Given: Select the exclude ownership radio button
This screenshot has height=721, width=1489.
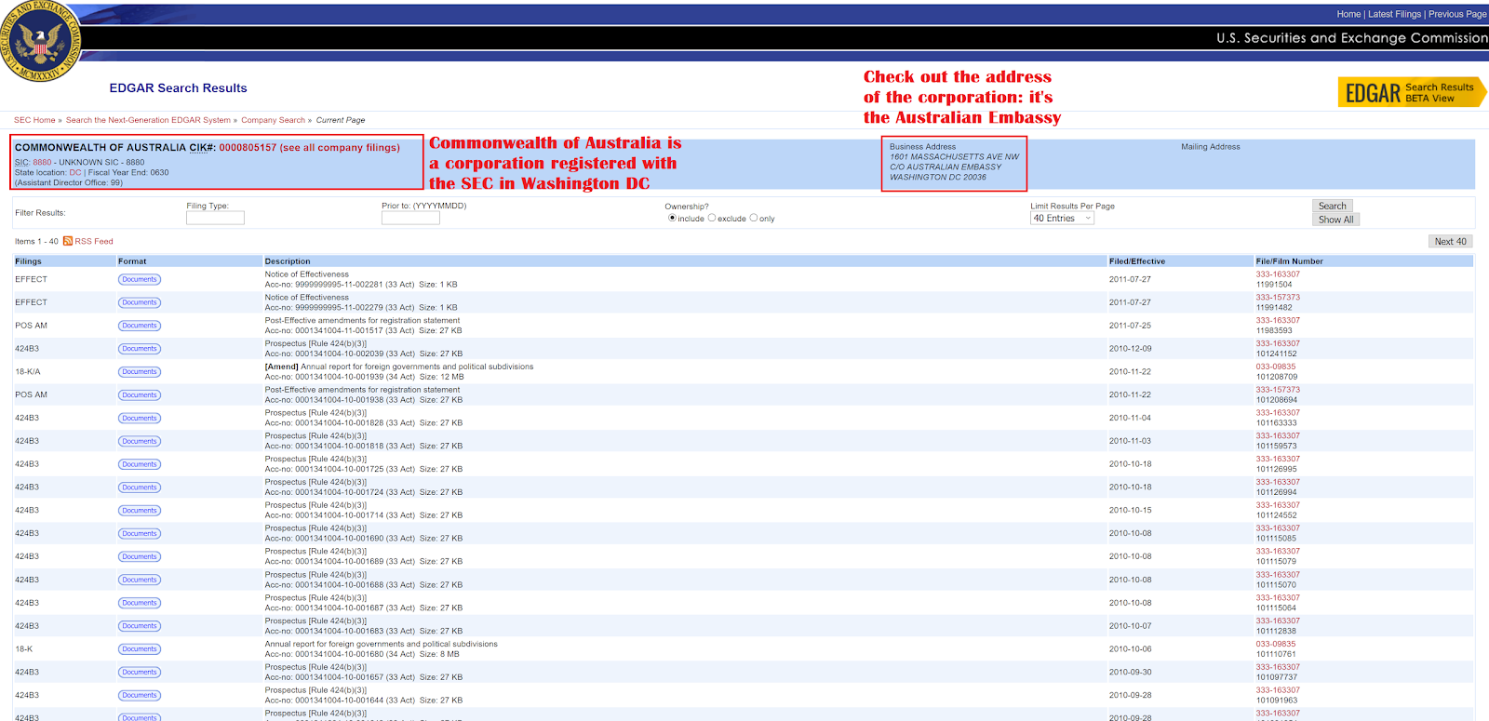Looking at the screenshot, I should click(x=712, y=218).
